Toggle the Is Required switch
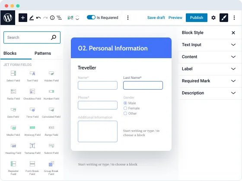This screenshot has width=242, height=181. pos(91,17)
